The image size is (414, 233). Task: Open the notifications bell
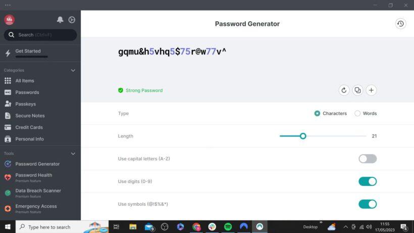(60, 20)
